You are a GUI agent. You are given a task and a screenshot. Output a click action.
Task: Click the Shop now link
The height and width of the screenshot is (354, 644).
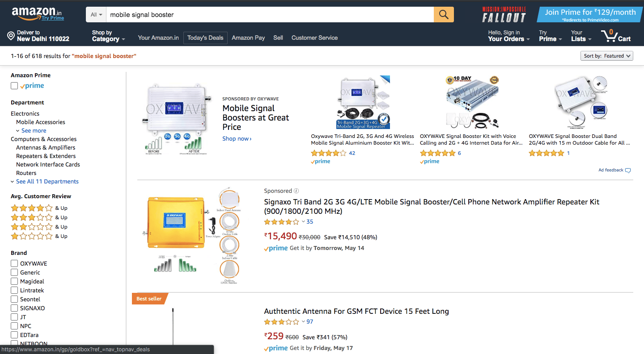237,139
